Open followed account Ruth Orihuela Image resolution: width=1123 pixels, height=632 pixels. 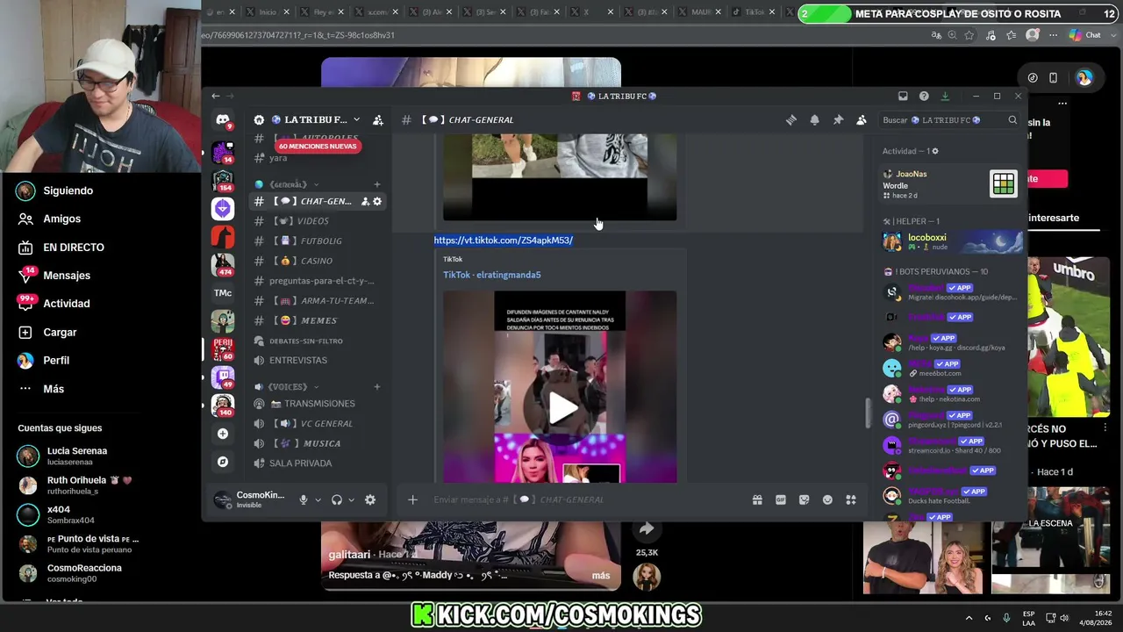pyautogui.click(x=75, y=485)
